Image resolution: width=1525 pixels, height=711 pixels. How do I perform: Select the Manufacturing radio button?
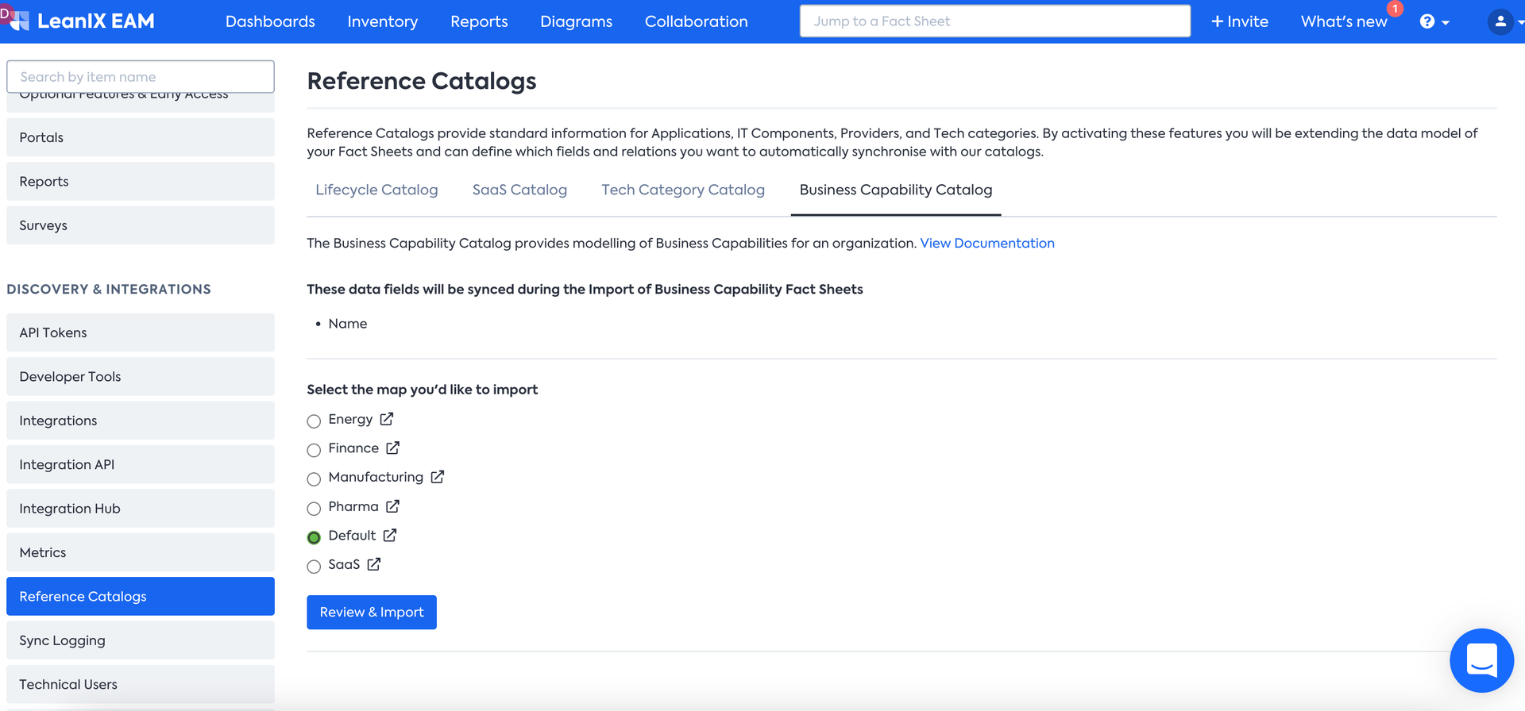[314, 478]
